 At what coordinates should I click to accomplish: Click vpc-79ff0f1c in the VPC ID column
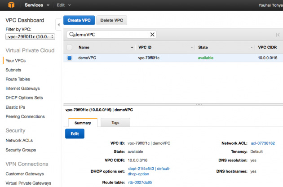point(149,58)
